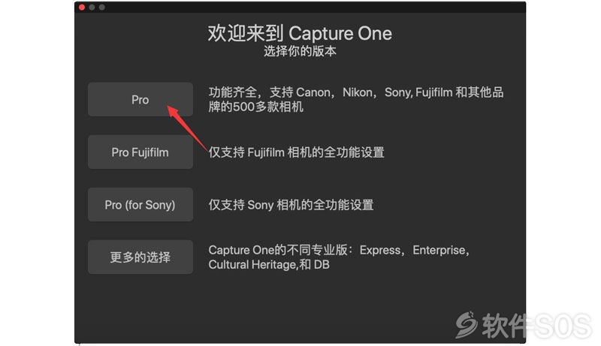Click the 选择你的版本 subtitle

pyautogui.click(x=300, y=51)
